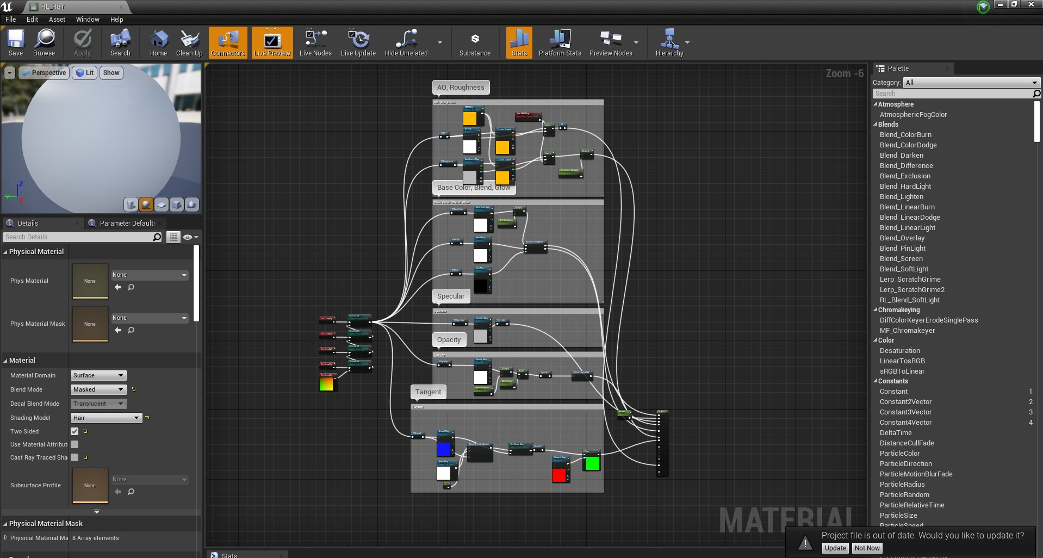Click the Perspective viewport button

pyautogui.click(x=44, y=73)
